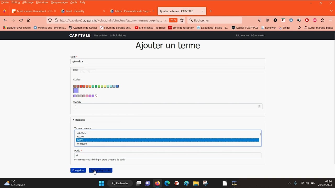
Task: Select <racine> in Termes parents list
Action: [167, 133]
